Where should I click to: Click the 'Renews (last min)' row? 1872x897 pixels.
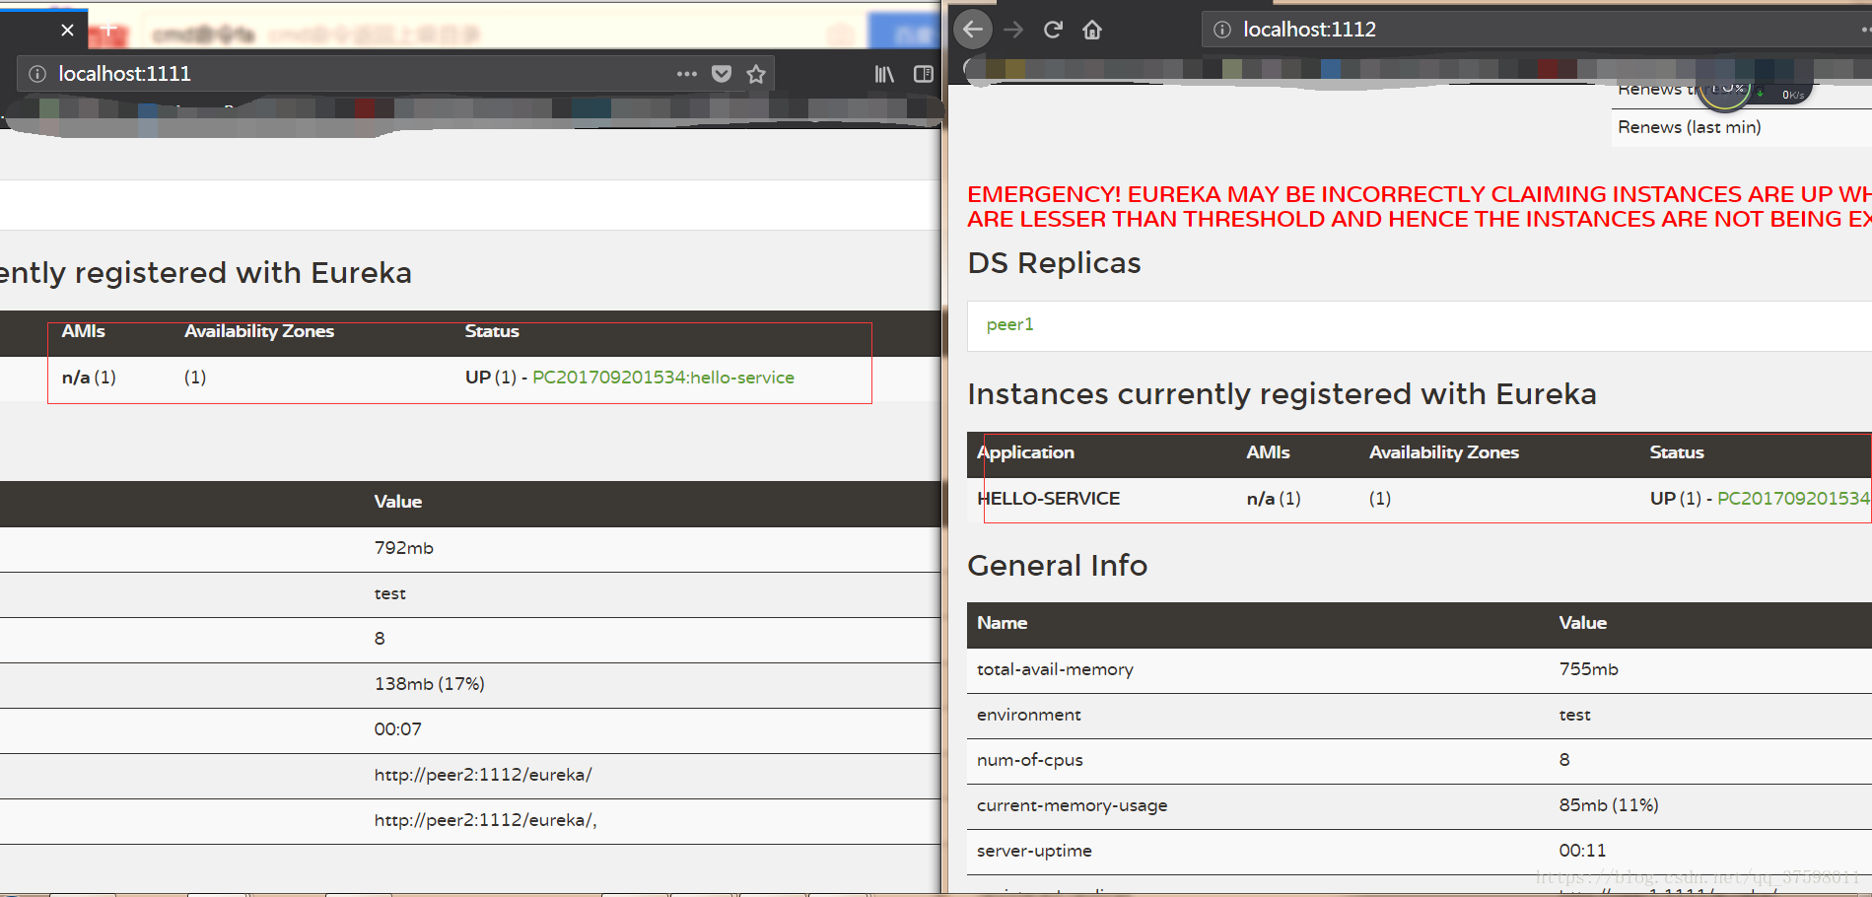coord(1742,127)
